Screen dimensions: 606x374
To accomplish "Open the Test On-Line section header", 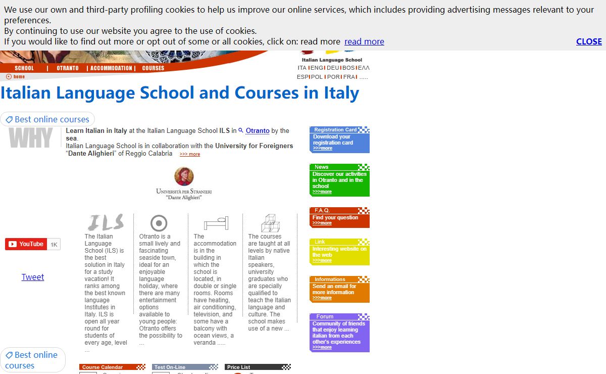I will pos(185,367).
